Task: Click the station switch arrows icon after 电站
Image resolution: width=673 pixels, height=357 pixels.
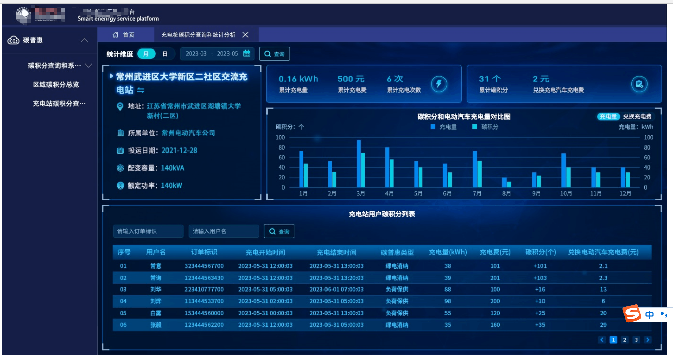Action: pyautogui.click(x=141, y=90)
